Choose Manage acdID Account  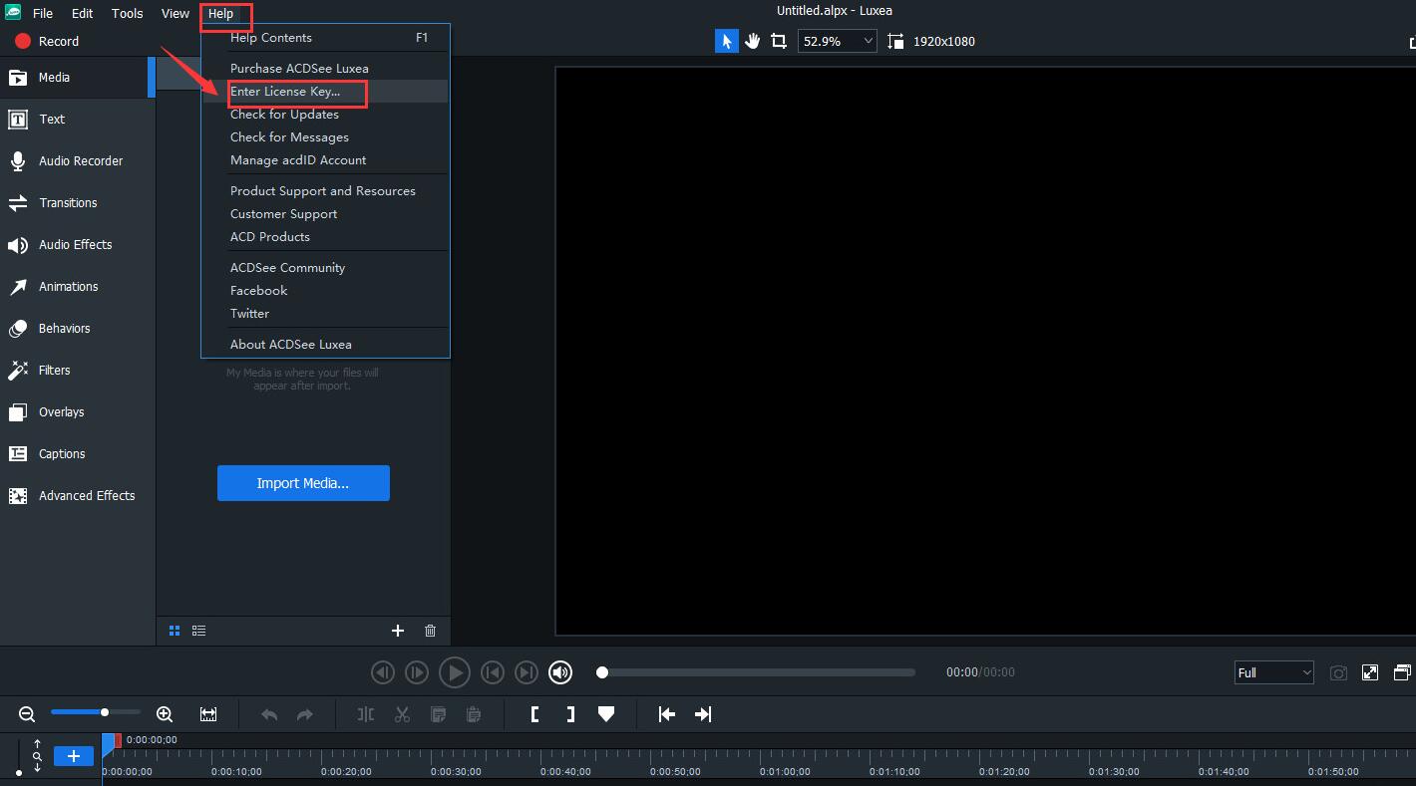[x=325, y=159]
